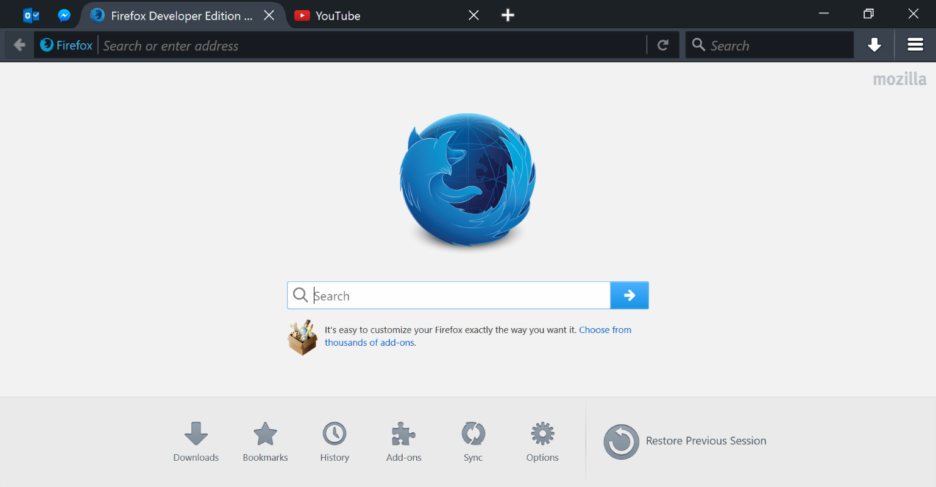Click the back navigation arrow
Viewport: 936px width, 487px height.
(x=19, y=44)
